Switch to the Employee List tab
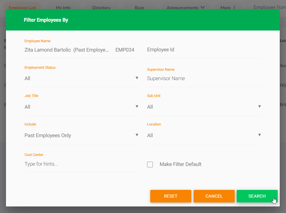Screen dimensions: 286x213 click(x=23, y=8)
